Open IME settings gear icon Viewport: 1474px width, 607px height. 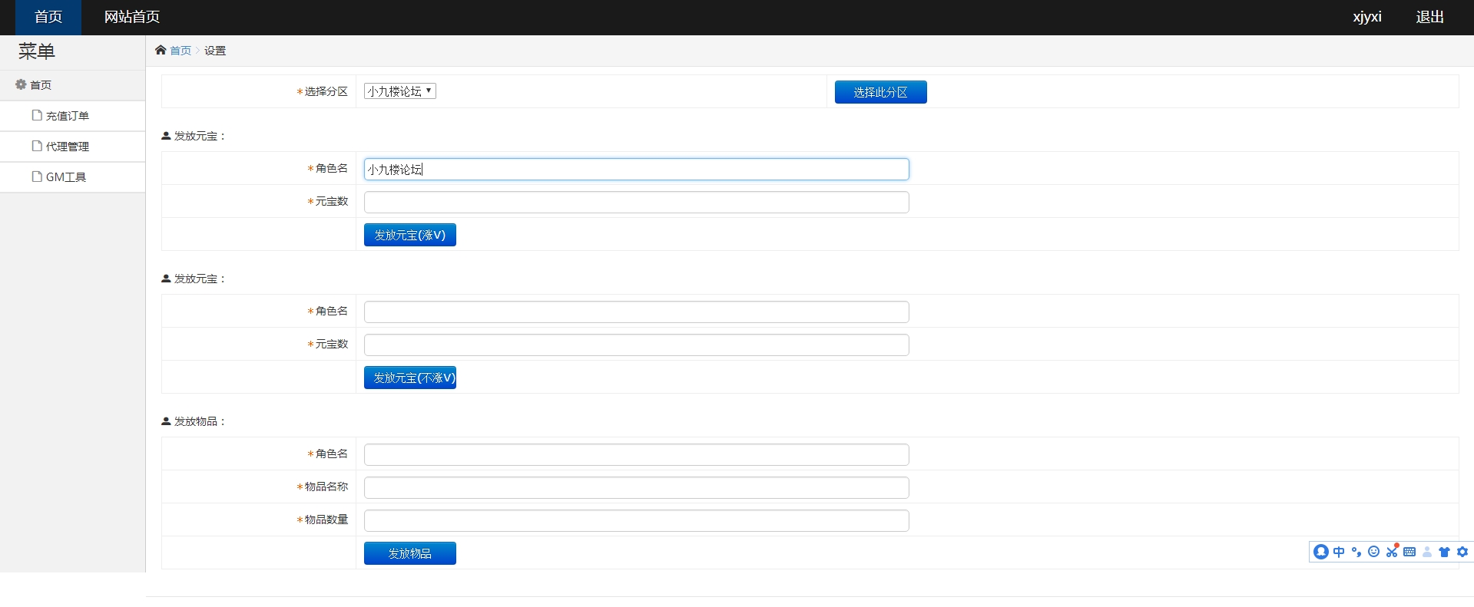point(1462,552)
